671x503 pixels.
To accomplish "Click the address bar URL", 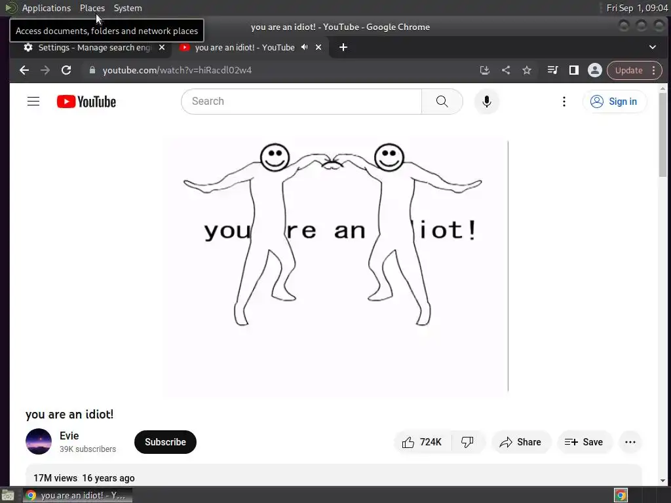I will coord(177,70).
